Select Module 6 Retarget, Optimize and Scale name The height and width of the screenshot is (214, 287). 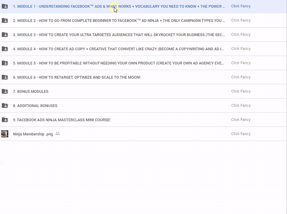point(77,77)
